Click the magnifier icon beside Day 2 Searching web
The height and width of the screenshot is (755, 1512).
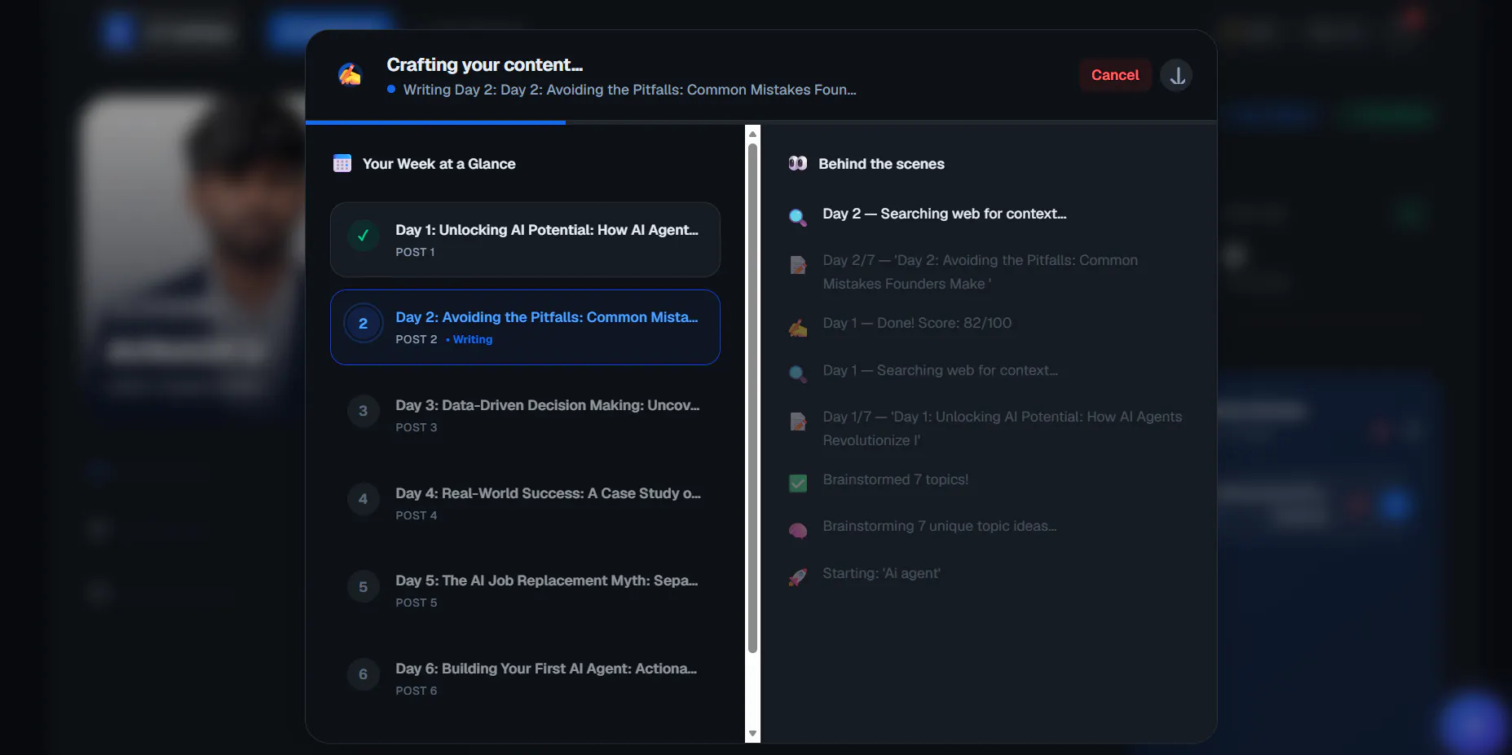pyautogui.click(x=798, y=217)
